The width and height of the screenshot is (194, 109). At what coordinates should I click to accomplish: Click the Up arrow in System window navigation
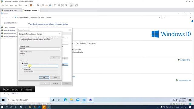tap(12, 18)
